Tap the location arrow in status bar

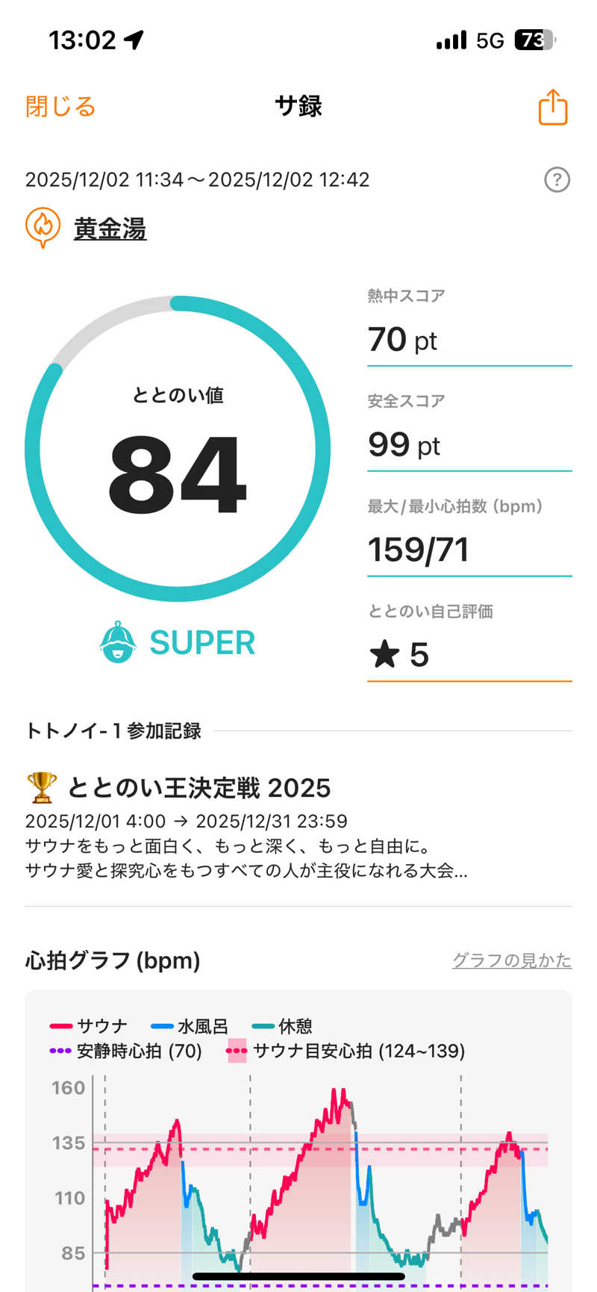pyautogui.click(x=134, y=40)
